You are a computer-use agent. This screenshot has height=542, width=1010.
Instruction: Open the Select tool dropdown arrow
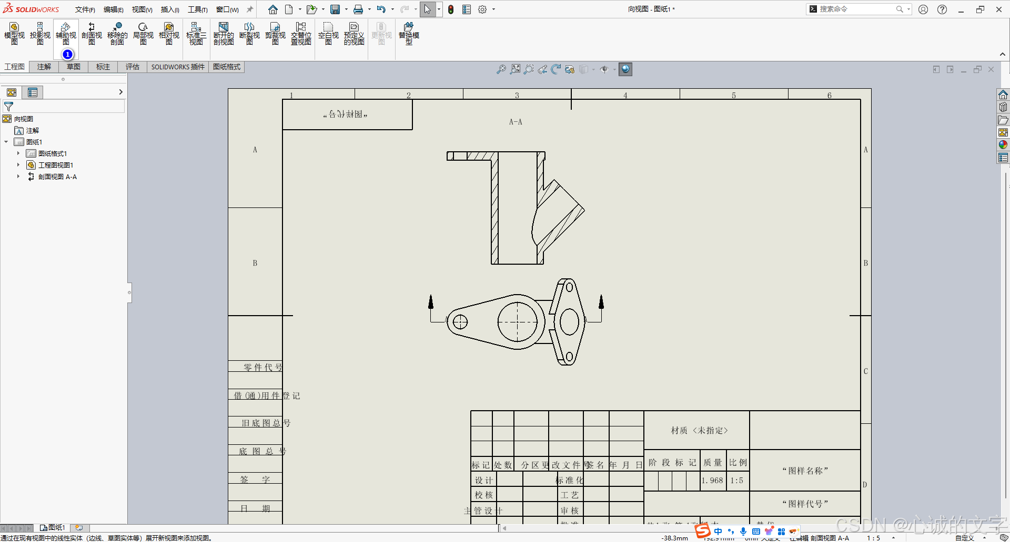coord(439,9)
